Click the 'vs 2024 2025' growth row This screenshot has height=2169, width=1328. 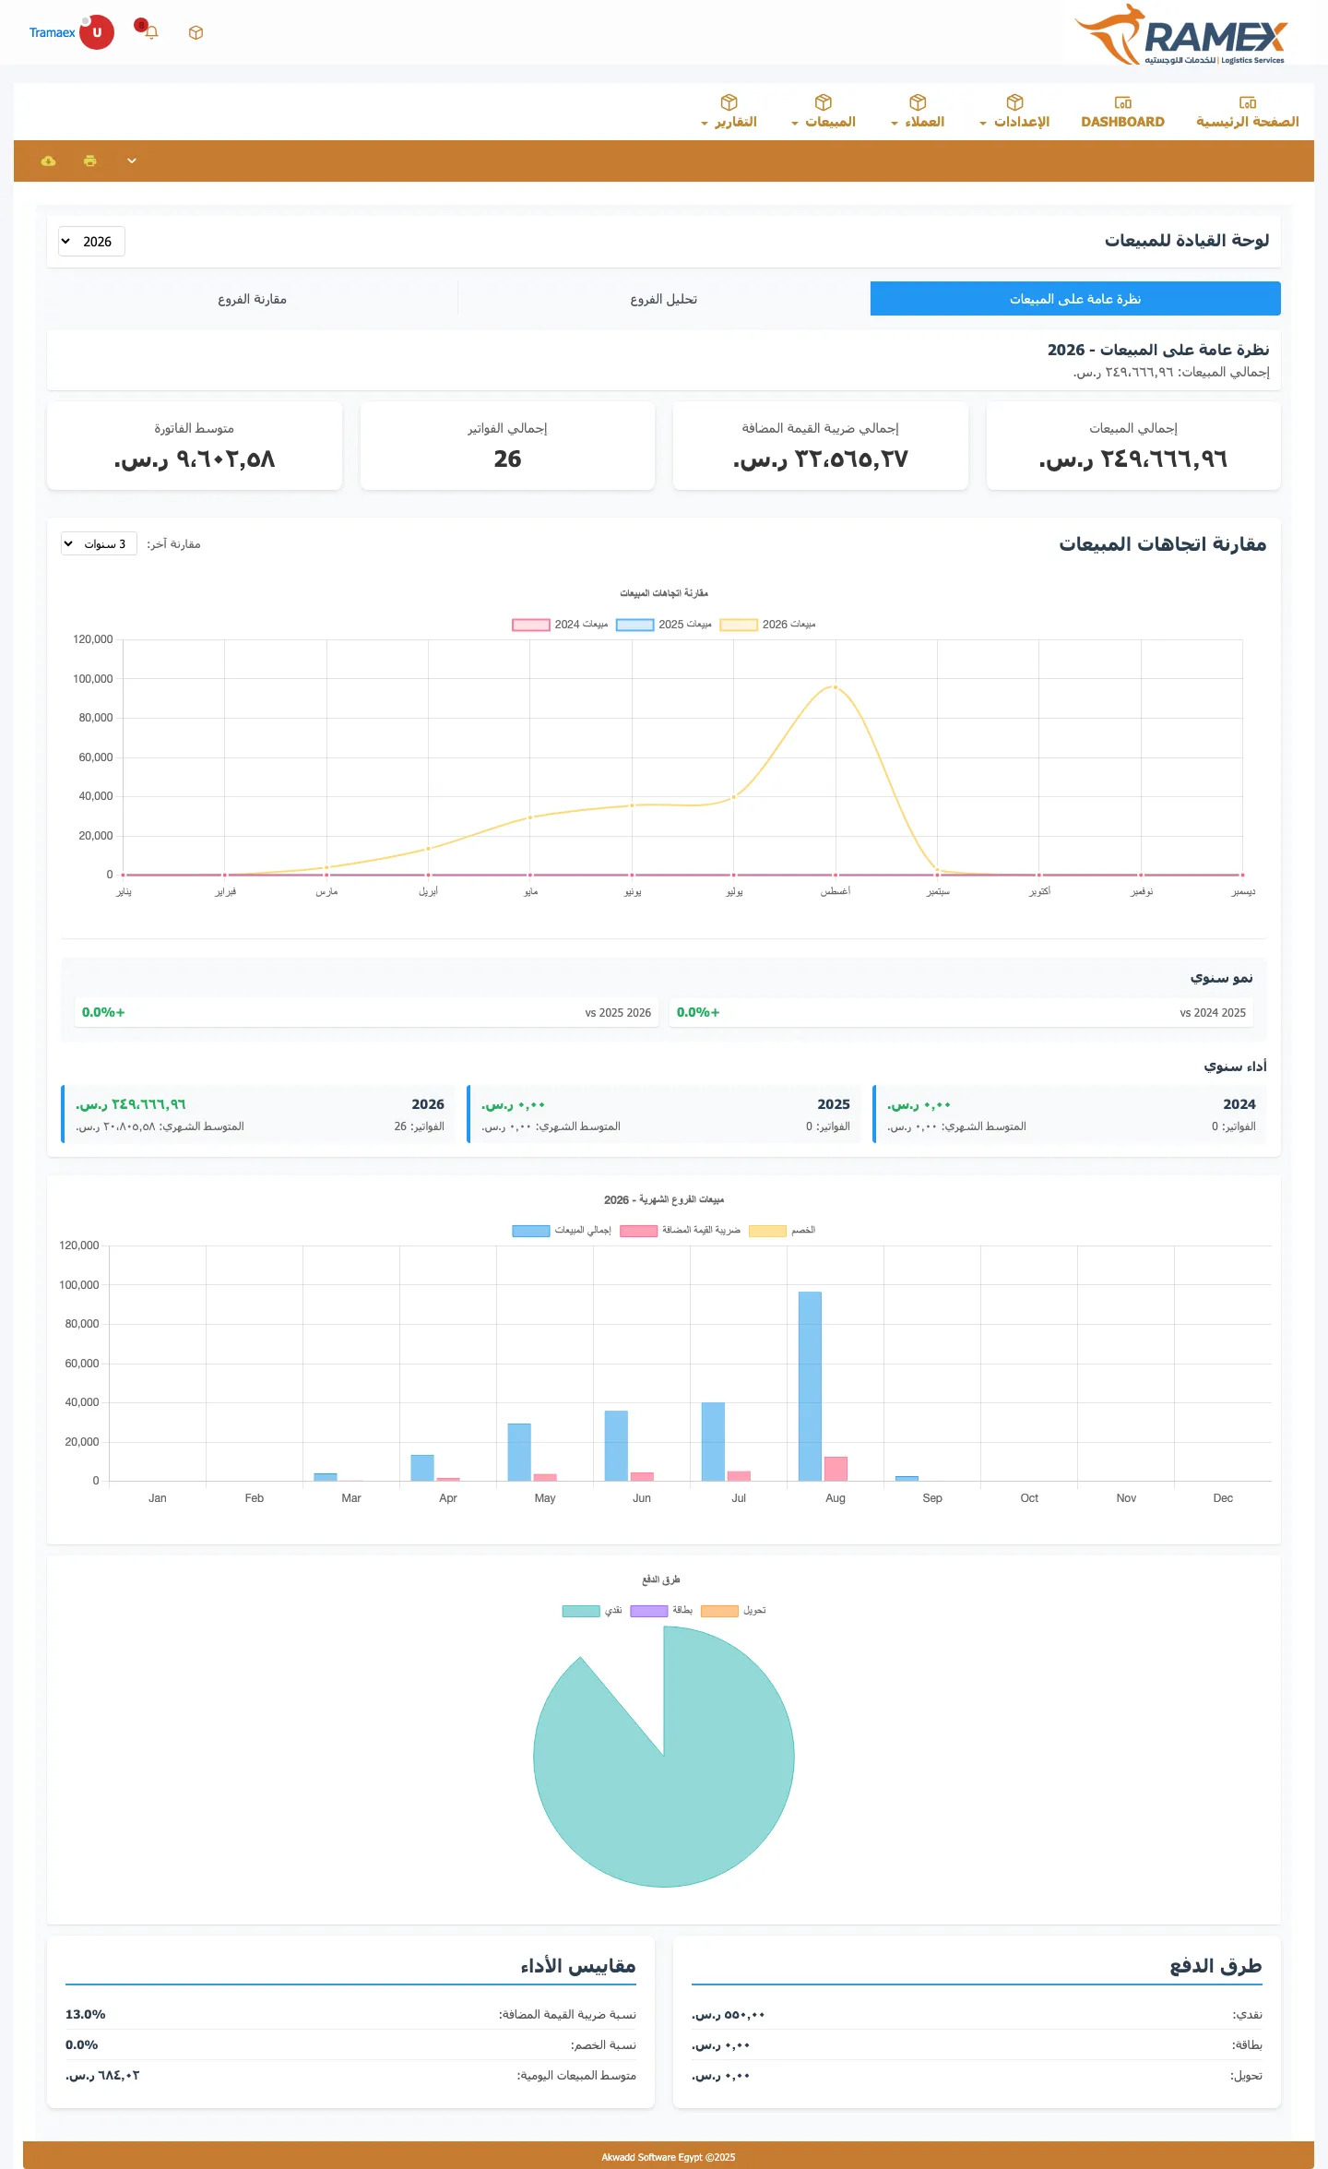pyautogui.click(x=961, y=1012)
